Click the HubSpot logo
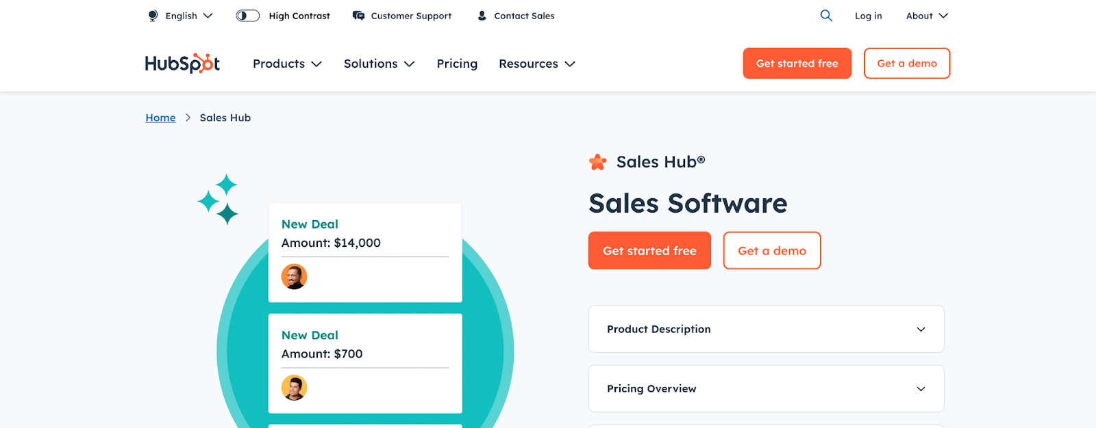Viewport: 1096px width, 428px height. point(182,64)
